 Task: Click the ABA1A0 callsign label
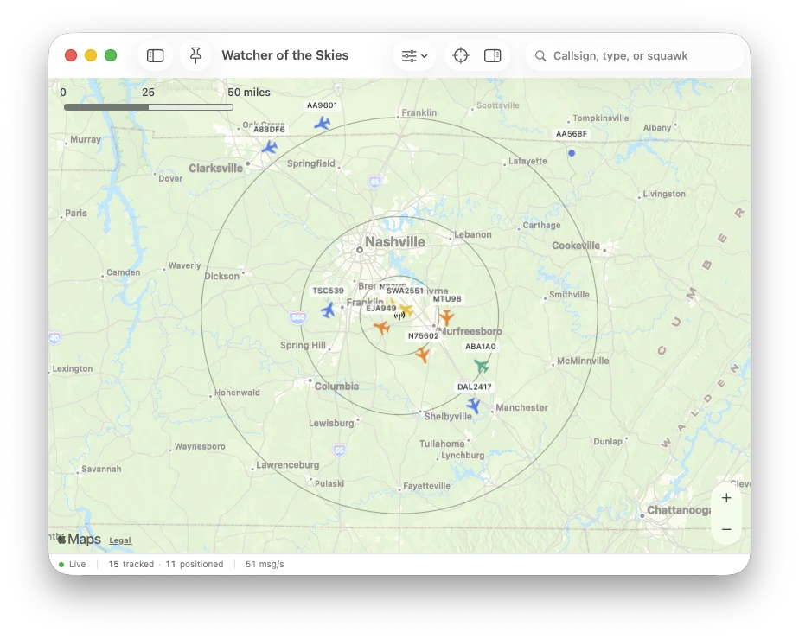[x=481, y=347]
